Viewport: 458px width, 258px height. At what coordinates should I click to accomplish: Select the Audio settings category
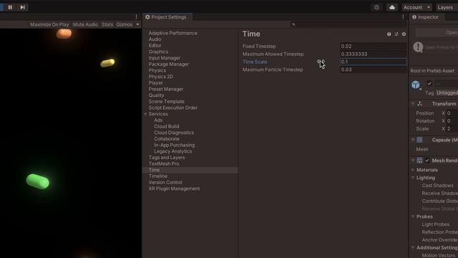click(x=155, y=39)
